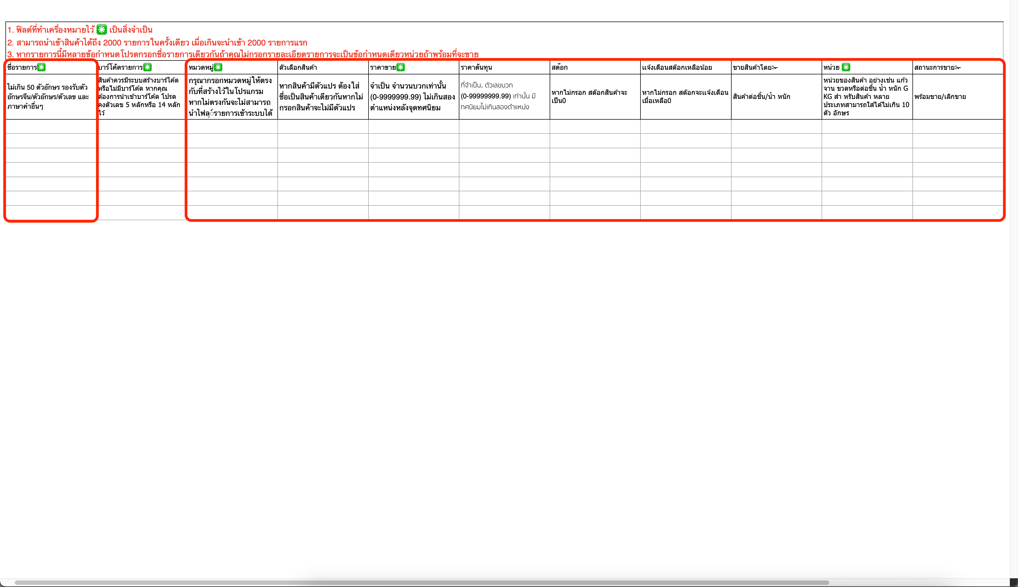1018x587 pixels.
Task: Click green asterisk beside หน่วย header
Action: tap(846, 67)
